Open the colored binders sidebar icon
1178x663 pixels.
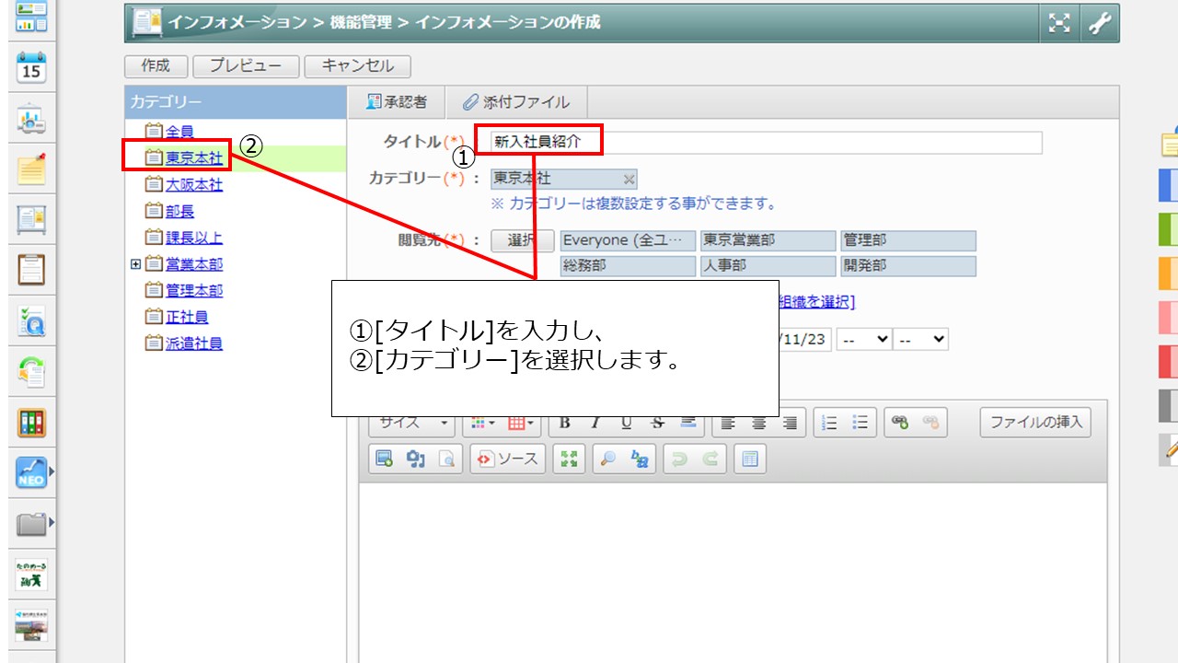pyautogui.click(x=31, y=422)
